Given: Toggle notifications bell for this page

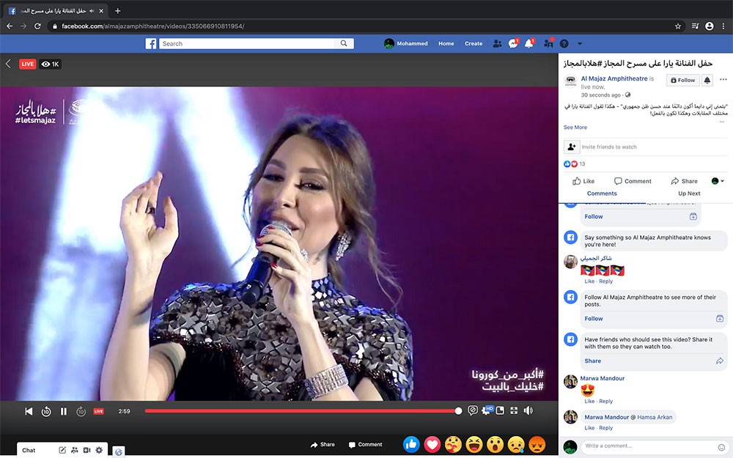Looking at the screenshot, I should (707, 80).
